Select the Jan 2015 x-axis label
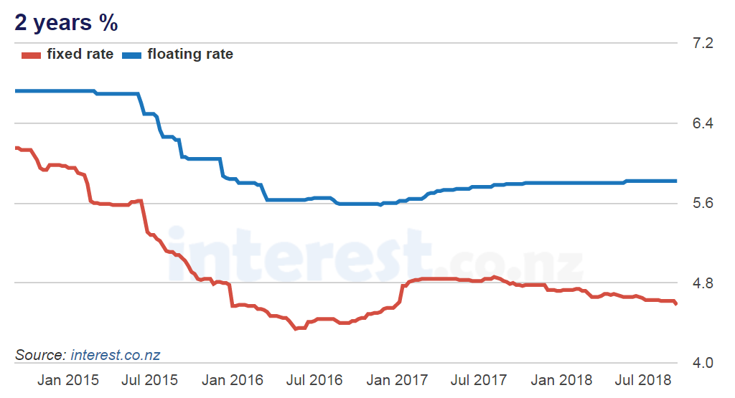The image size is (735, 398). pyautogui.click(x=68, y=379)
